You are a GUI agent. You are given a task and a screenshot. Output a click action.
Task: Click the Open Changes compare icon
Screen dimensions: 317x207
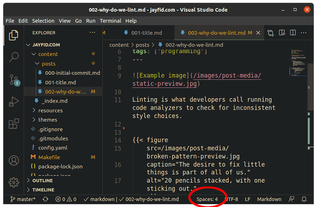[x=271, y=33]
